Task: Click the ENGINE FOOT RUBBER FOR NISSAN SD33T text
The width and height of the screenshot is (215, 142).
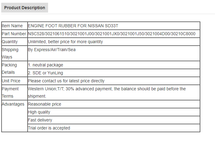Action: 73,26
